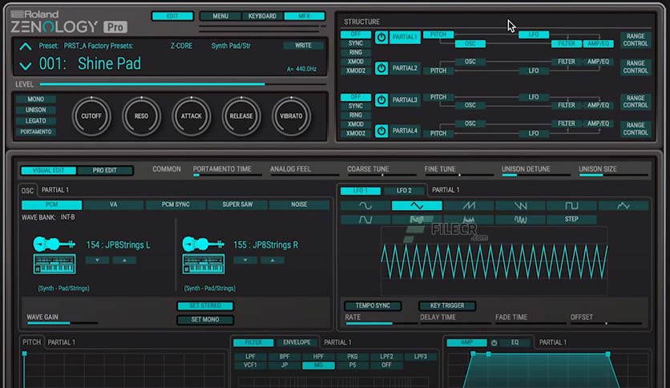Screen dimensions: 670x388
Task: Select the LPF filter type
Action: pos(250,357)
